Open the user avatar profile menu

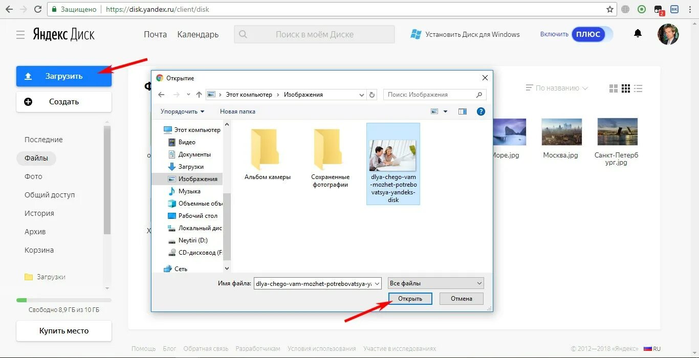tap(668, 34)
